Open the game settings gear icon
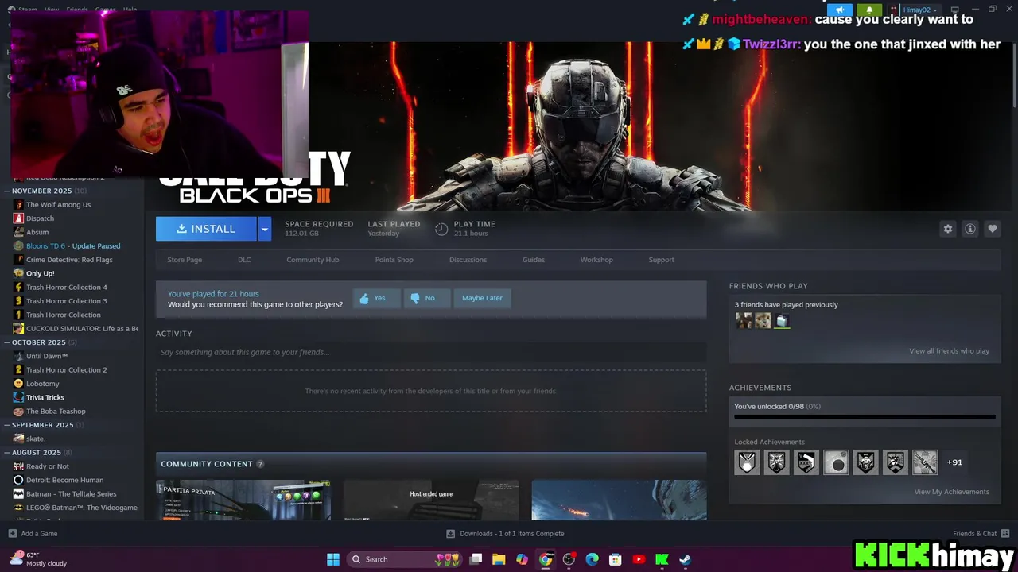This screenshot has width=1018, height=572. (947, 229)
